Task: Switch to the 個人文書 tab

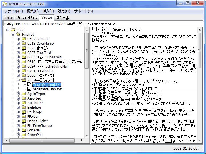Action: [x=62, y=18]
